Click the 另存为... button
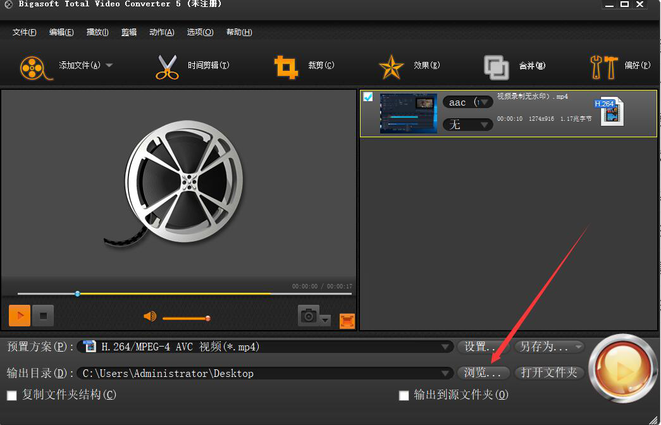The height and width of the screenshot is (425, 661). [x=549, y=347]
